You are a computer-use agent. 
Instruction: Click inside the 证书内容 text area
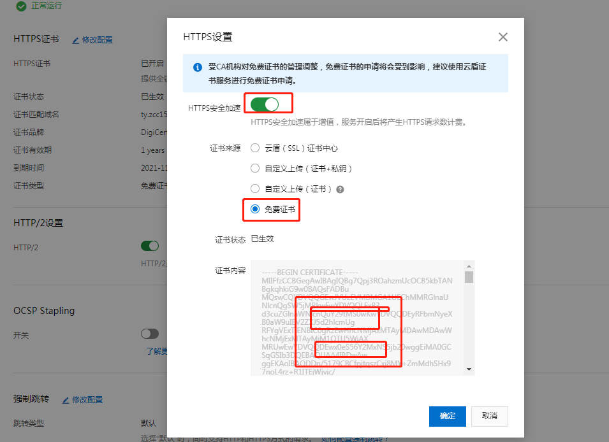tap(357, 317)
